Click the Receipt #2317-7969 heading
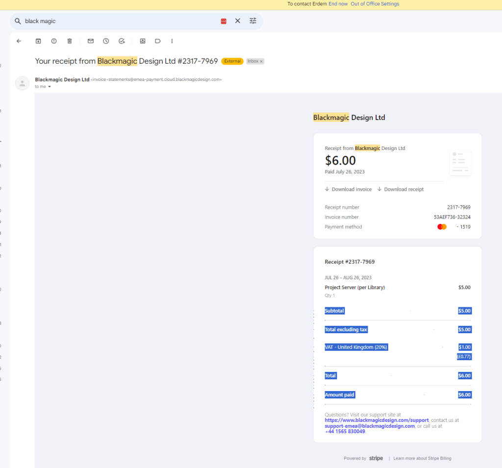The width and height of the screenshot is (502, 468). 350,262
